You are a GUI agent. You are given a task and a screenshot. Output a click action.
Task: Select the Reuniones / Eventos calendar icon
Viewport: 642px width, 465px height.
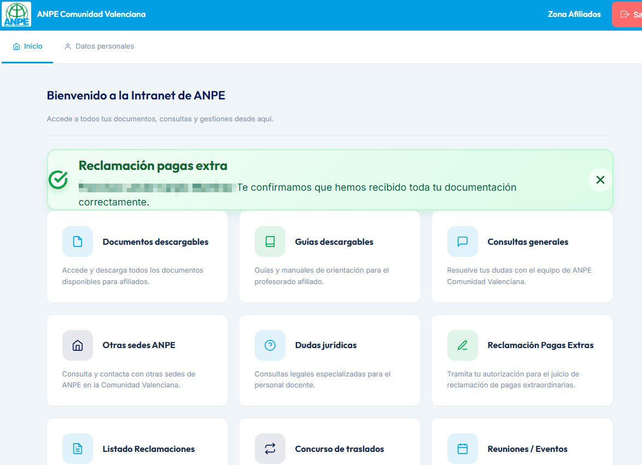(463, 449)
